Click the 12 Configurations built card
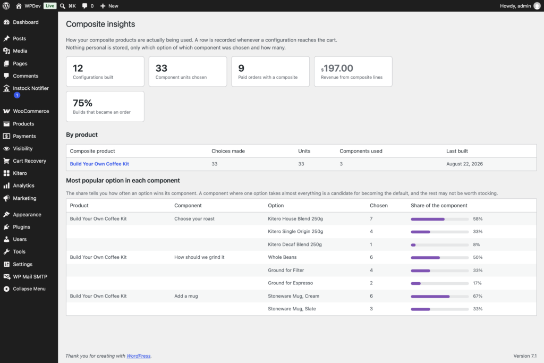544x363 pixels. point(105,72)
